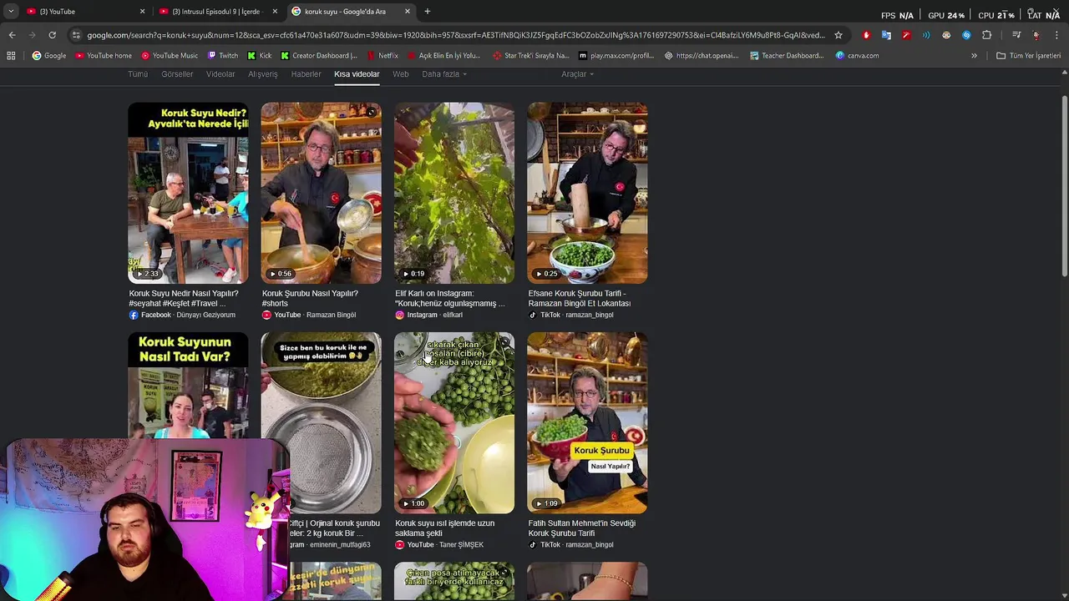This screenshot has width=1069, height=601.
Task: Expand the Araçlar tools dropdown
Action: pyautogui.click(x=577, y=74)
